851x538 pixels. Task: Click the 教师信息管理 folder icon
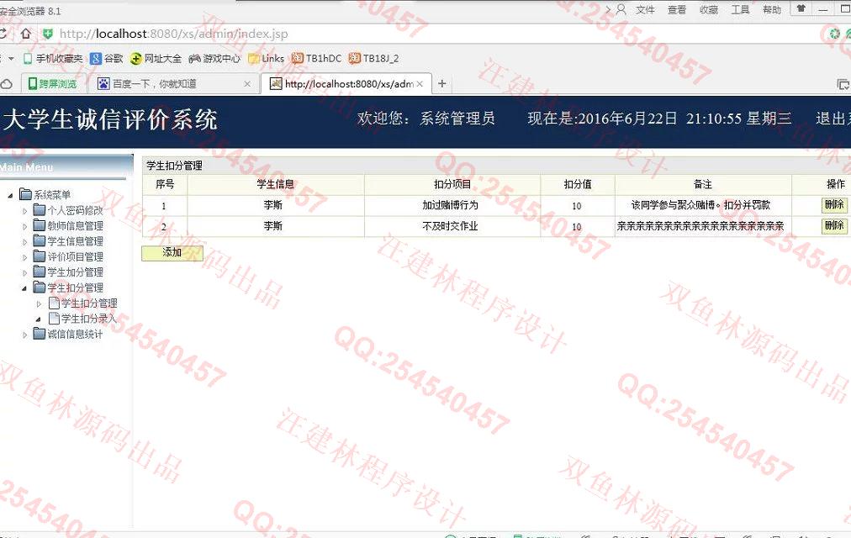coord(39,225)
